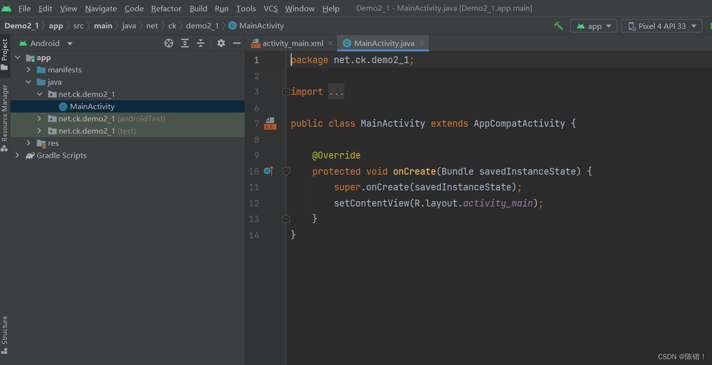Click related XML file gutter icon on line 7

[x=270, y=124]
